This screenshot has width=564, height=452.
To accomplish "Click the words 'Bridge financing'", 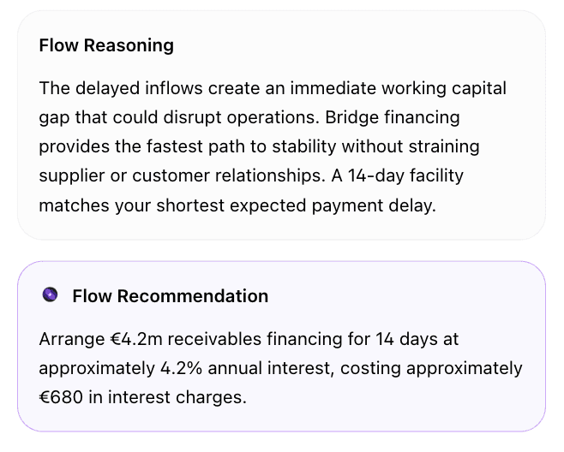I will click(x=393, y=118).
